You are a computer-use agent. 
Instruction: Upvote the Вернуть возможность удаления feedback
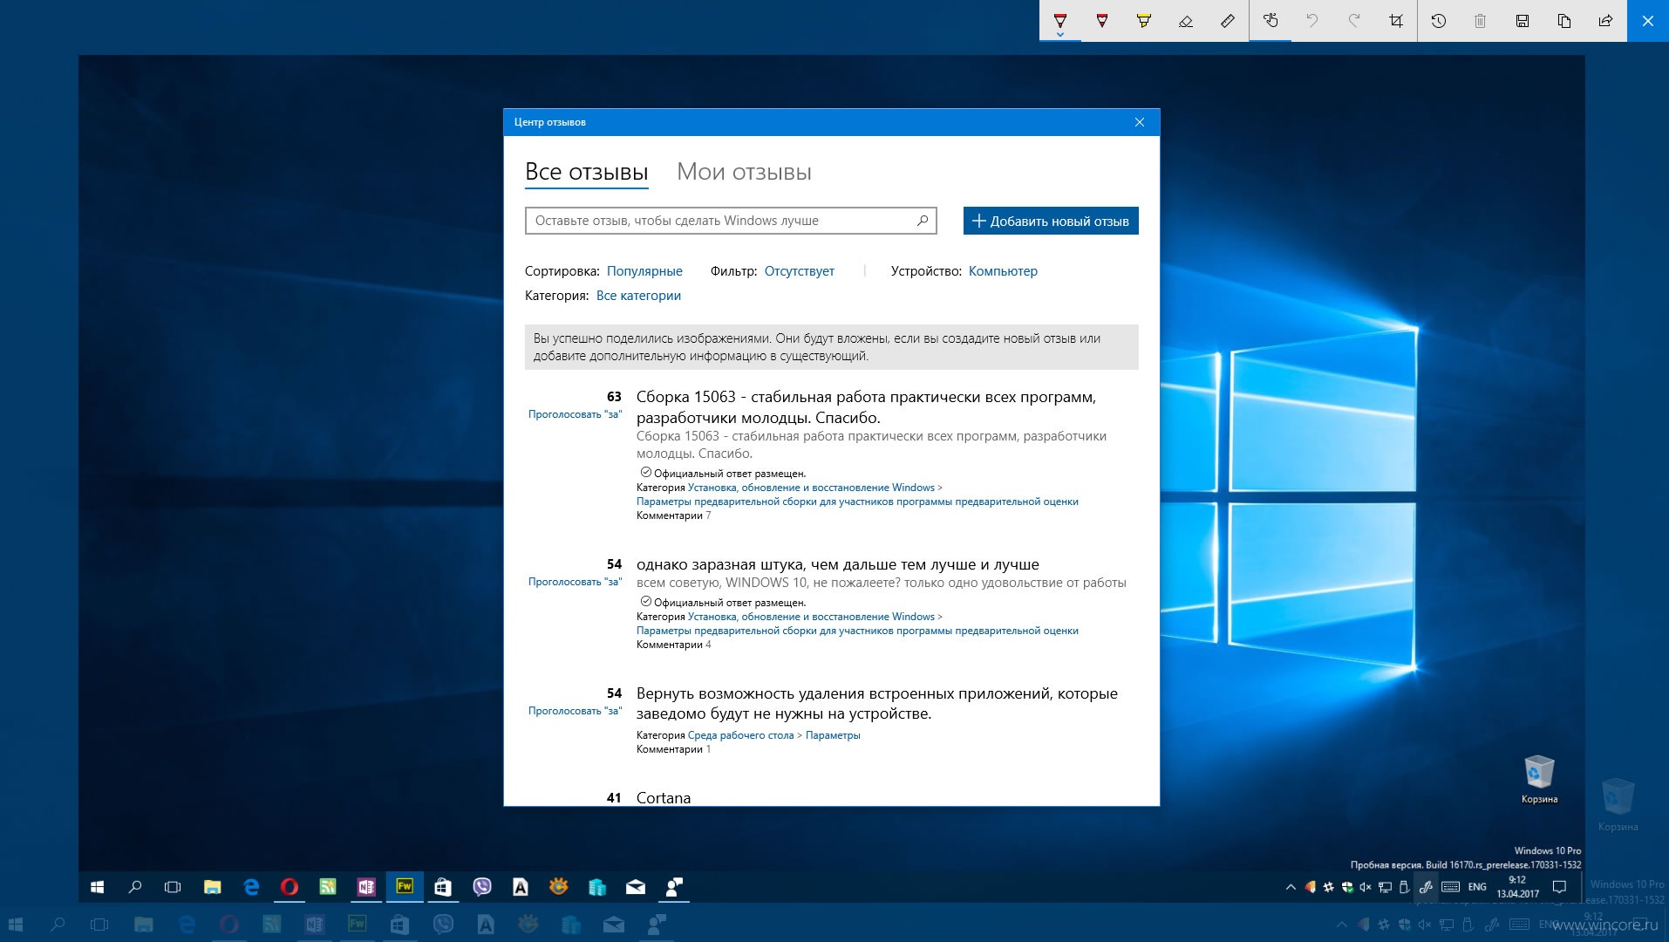575,711
